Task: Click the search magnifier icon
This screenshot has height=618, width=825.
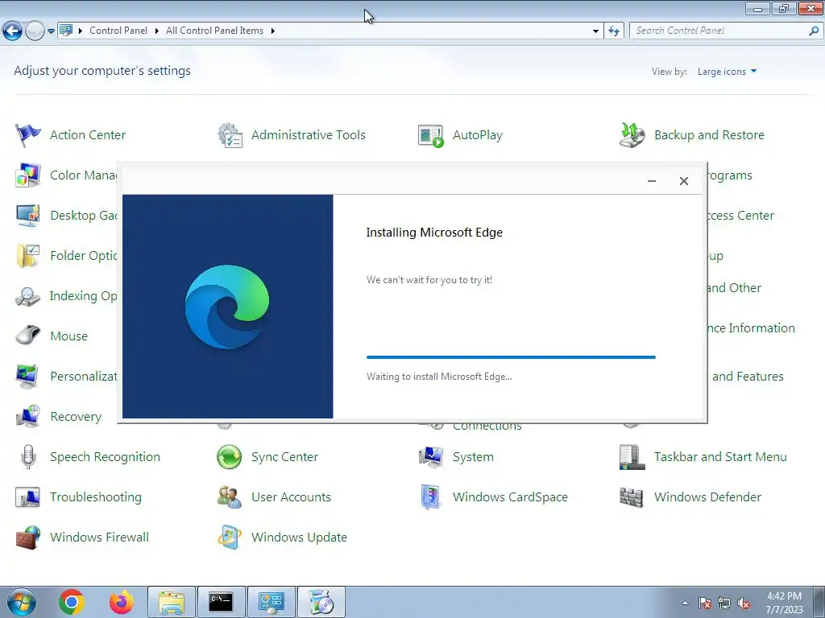Action: pyautogui.click(x=814, y=31)
